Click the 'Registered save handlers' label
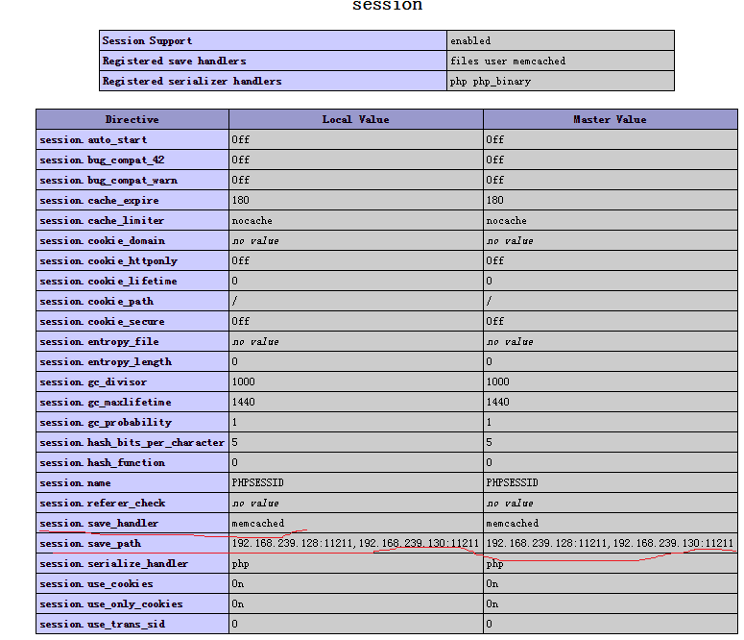The image size is (744, 640). [x=174, y=62]
